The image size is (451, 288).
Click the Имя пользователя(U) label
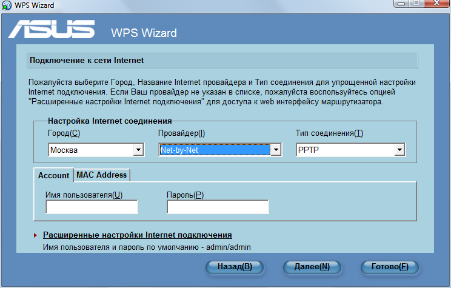coord(84,195)
